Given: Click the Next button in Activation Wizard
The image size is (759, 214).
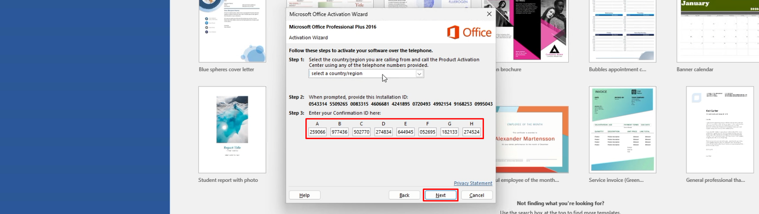Looking at the screenshot, I should 440,195.
